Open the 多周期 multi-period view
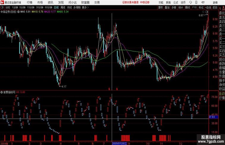Viewport: 225px width, 145px height. 77,7
